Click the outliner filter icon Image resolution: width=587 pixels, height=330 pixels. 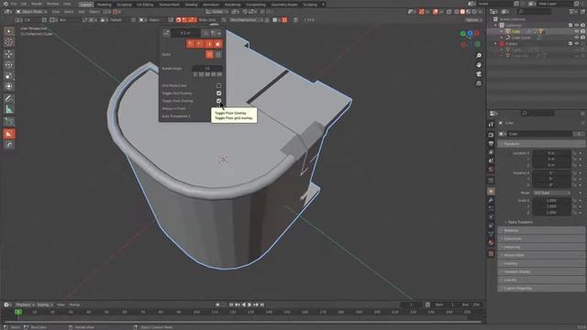[x=572, y=12]
